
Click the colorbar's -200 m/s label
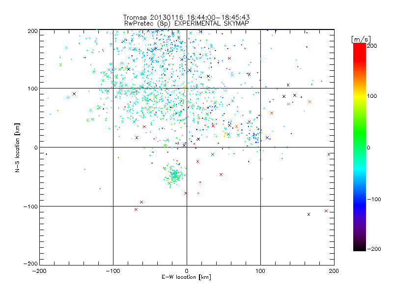coord(374,249)
